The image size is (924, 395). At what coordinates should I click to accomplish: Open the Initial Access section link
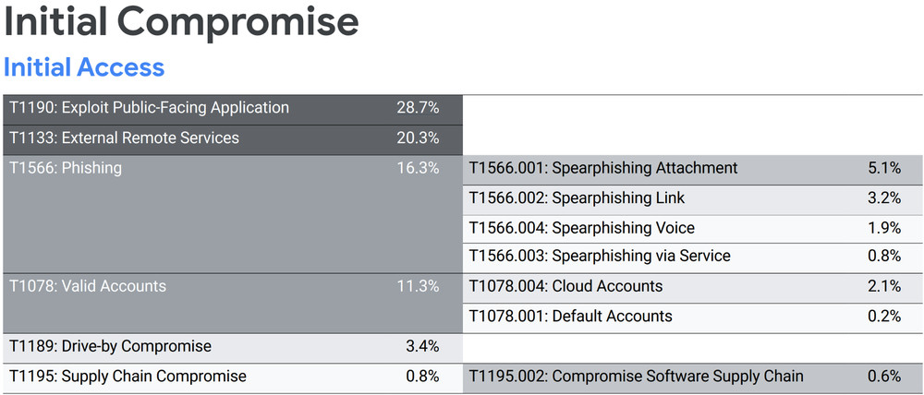[84, 67]
